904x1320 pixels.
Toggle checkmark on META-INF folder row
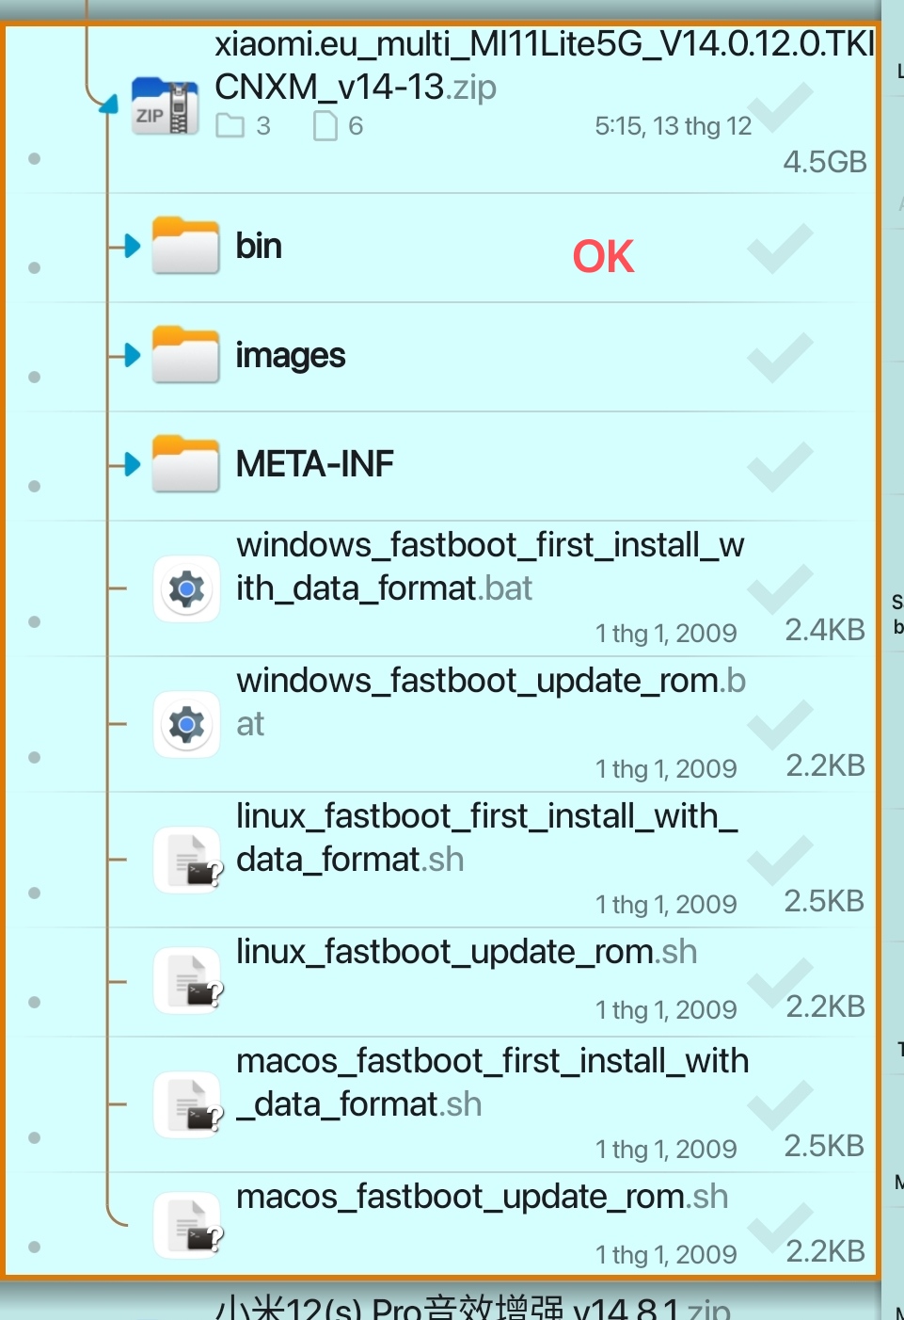pos(780,468)
